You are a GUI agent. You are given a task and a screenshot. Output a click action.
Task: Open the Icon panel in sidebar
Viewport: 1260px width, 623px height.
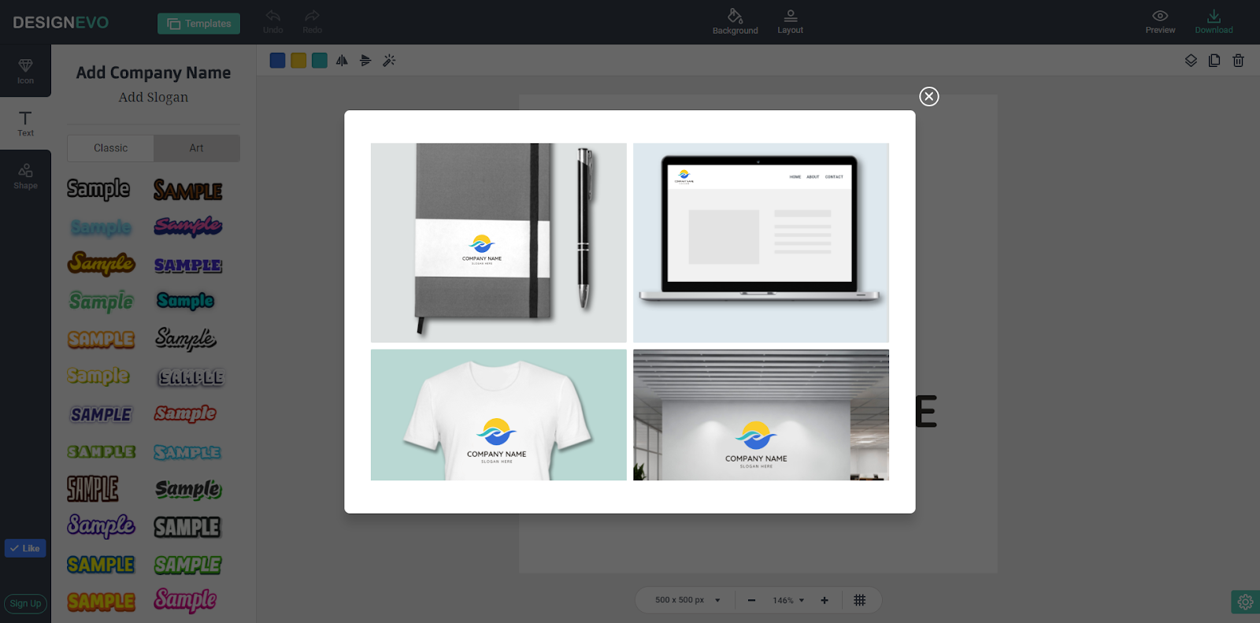(25, 70)
